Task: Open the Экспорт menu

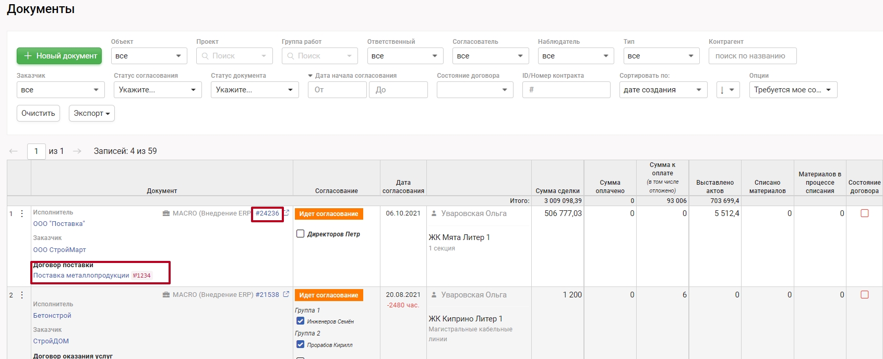Action: tap(91, 113)
